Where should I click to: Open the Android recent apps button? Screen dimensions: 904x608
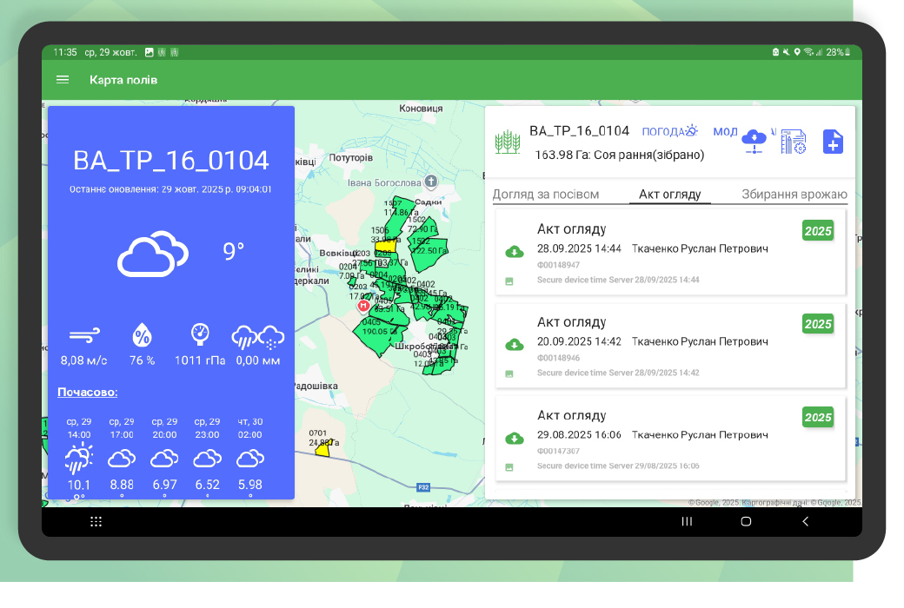point(687,521)
